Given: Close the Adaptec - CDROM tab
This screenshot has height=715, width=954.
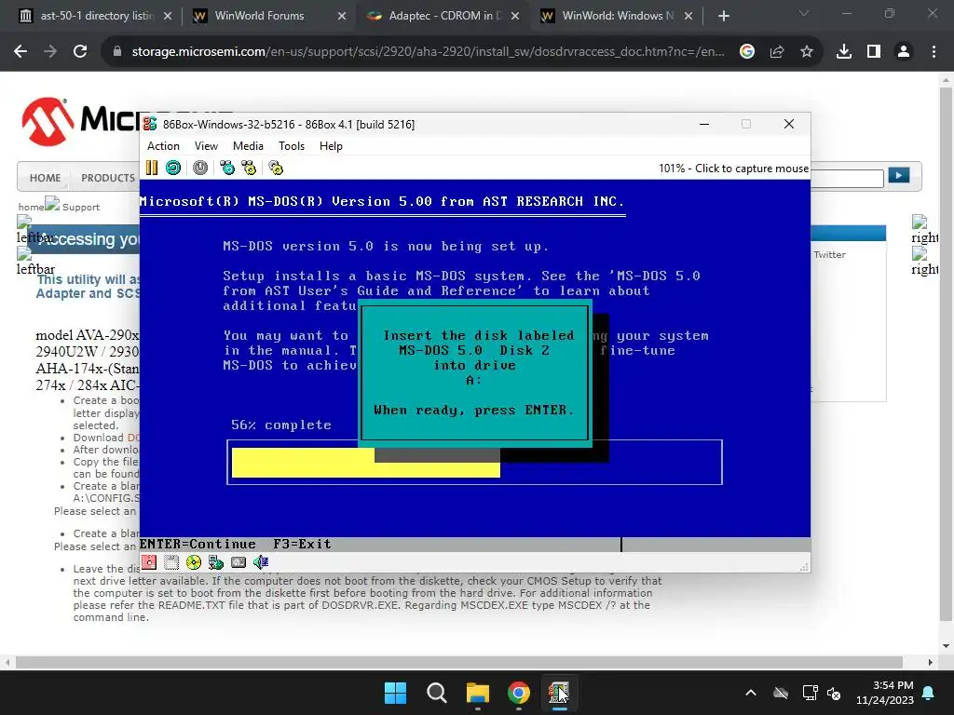Looking at the screenshot, I should [515, 16].
